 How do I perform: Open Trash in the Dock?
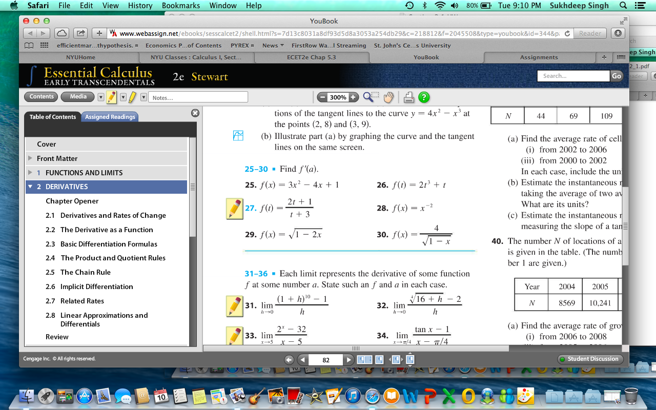[631, 395]
